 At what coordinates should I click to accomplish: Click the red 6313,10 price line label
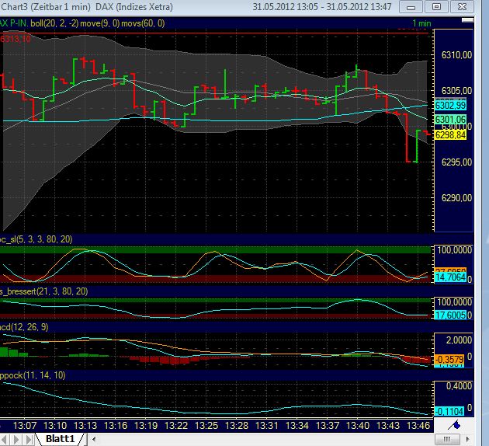16,39
